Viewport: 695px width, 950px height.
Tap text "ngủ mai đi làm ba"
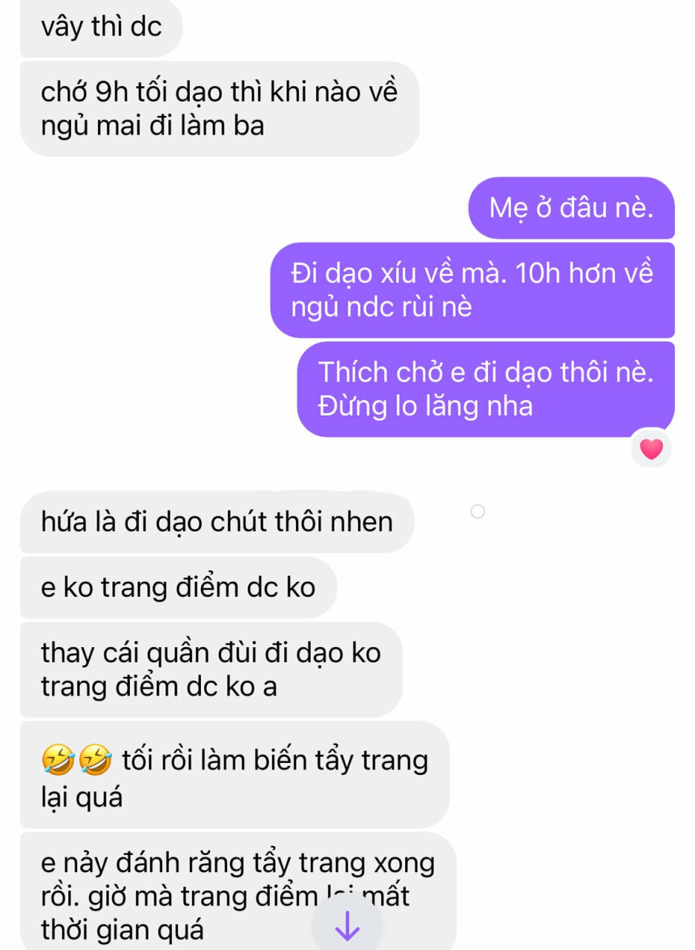pyautogui.click(x=153, y=126)
